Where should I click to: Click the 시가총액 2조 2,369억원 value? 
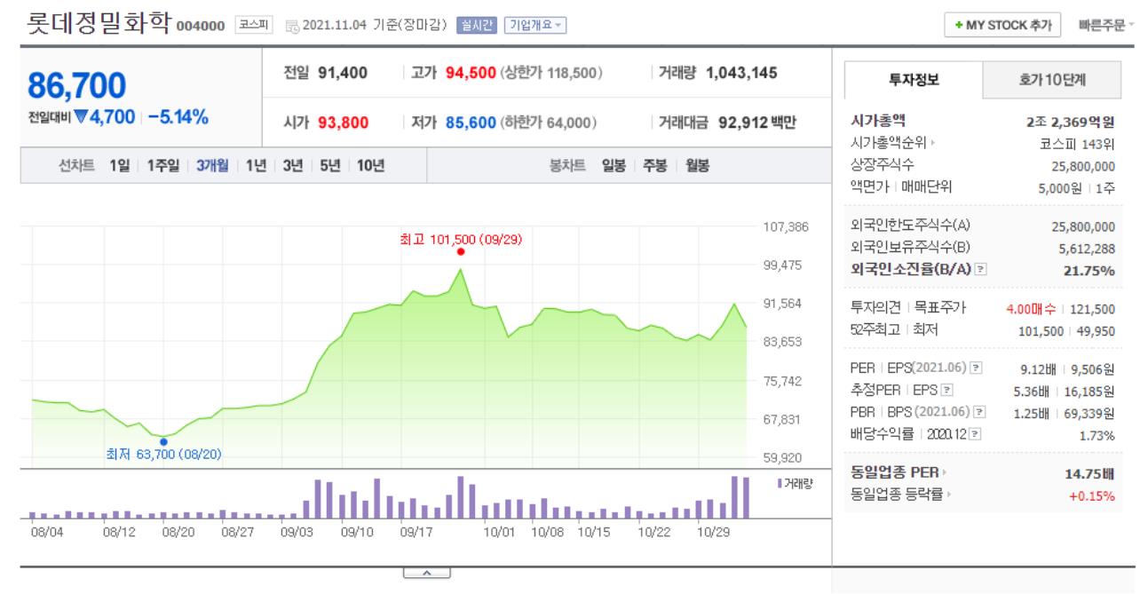pyautogui.click(x=1069, y=122)
